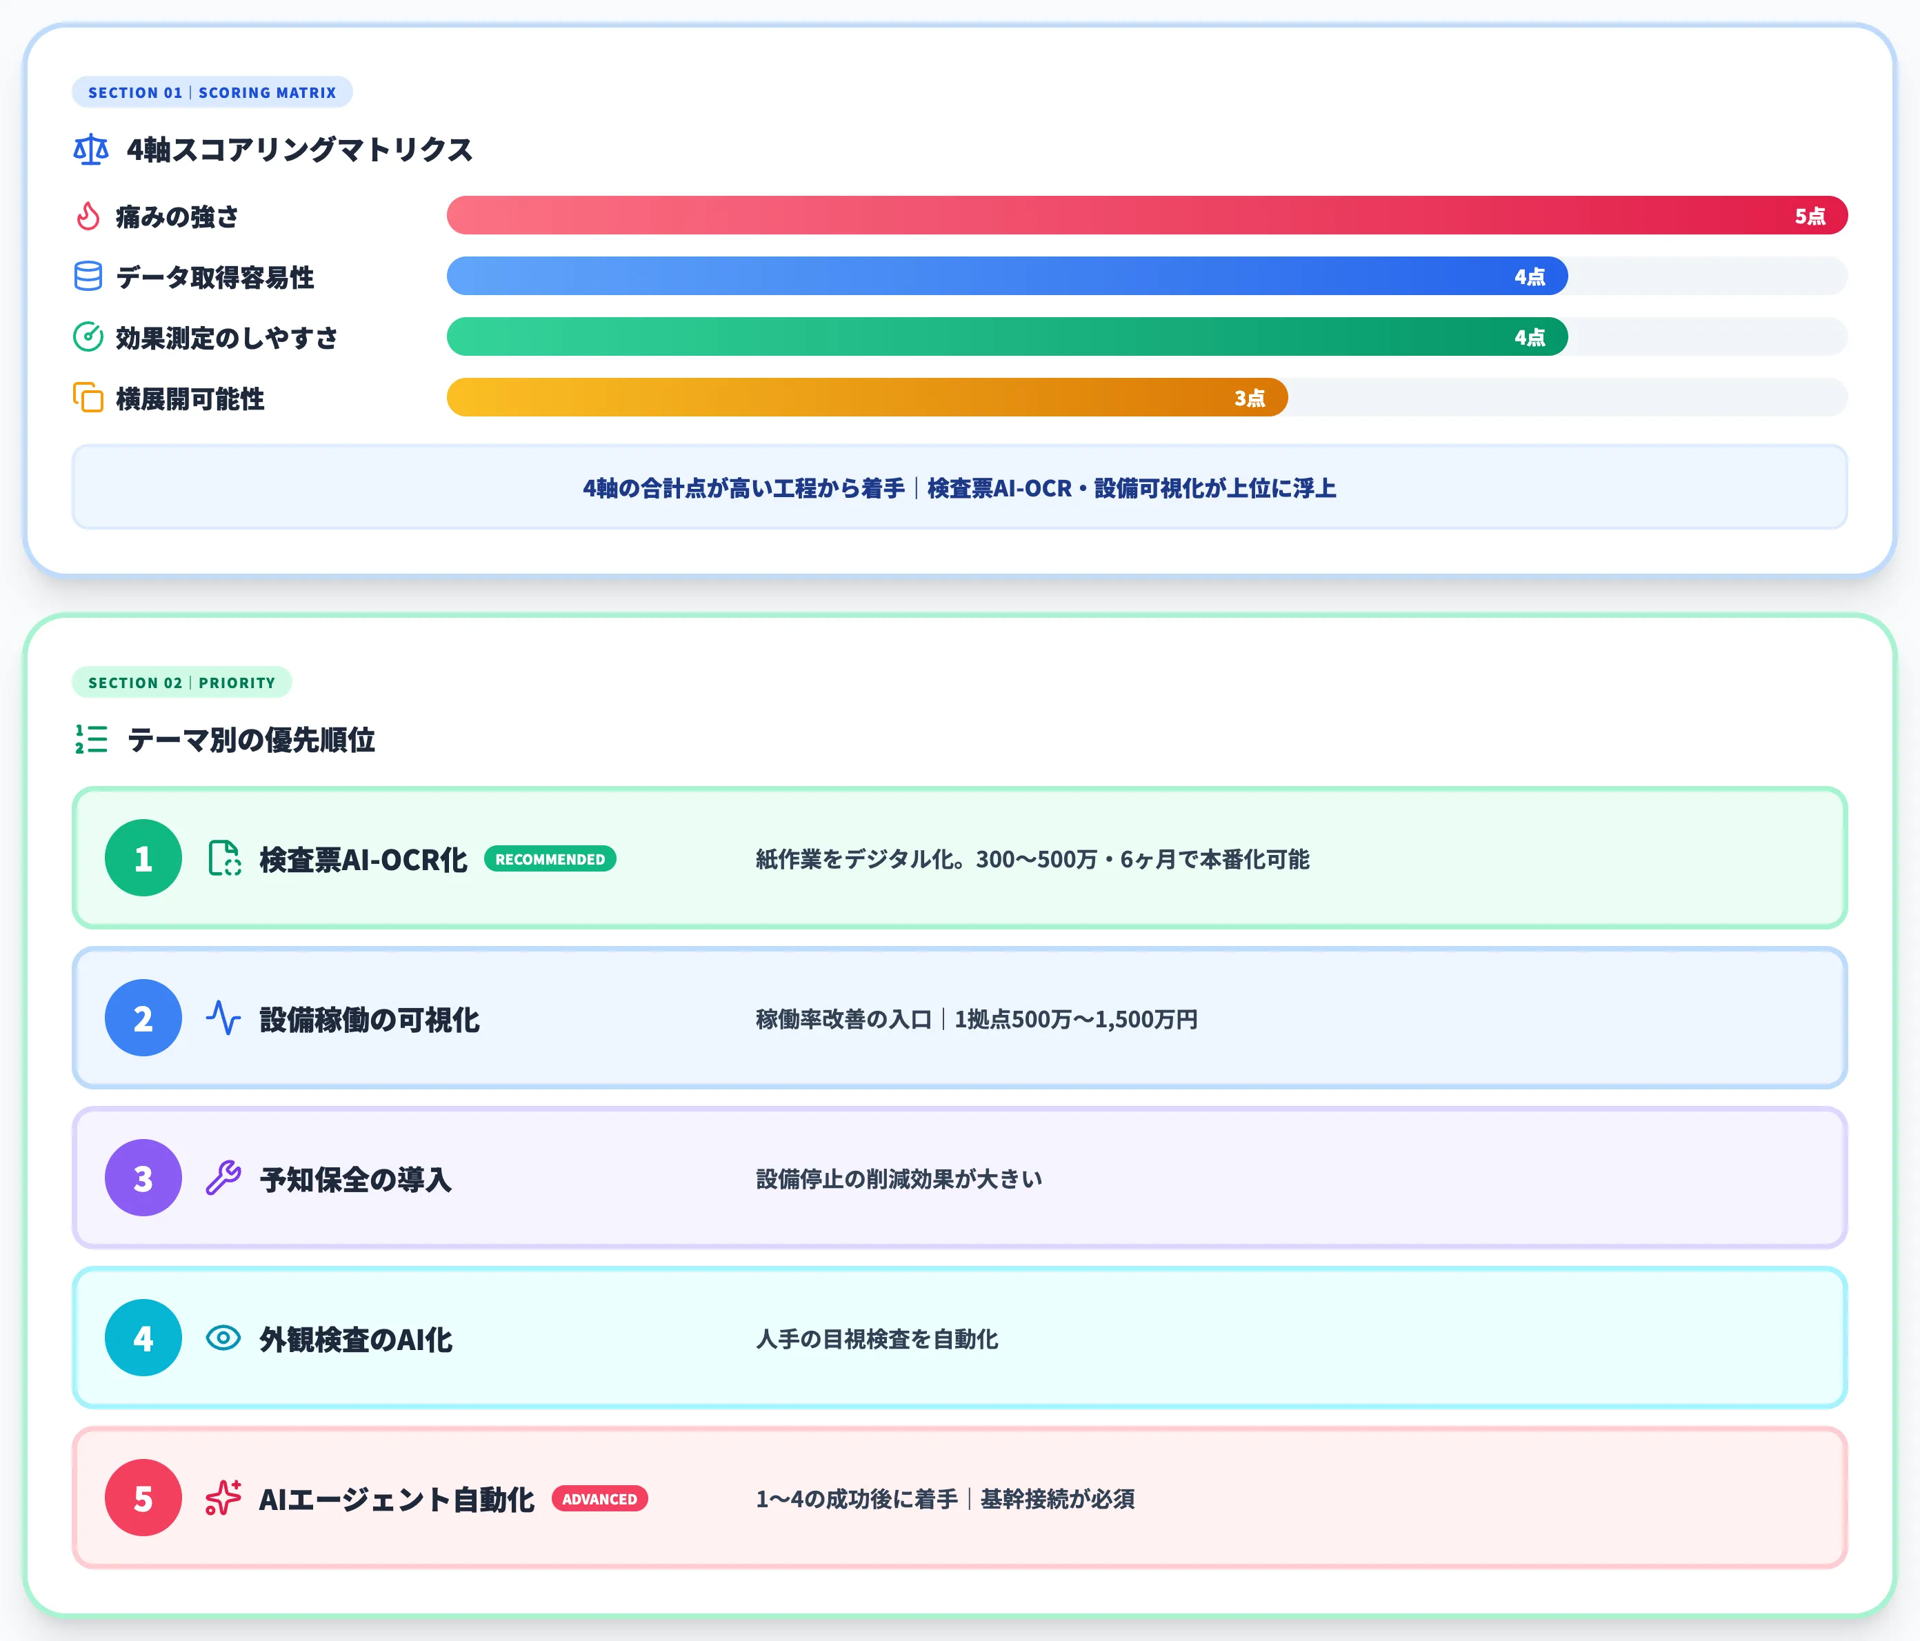Click the SECTION 02 PRIORITY tag
This screenshot has width=1920, height=1641.
(181, 683)
